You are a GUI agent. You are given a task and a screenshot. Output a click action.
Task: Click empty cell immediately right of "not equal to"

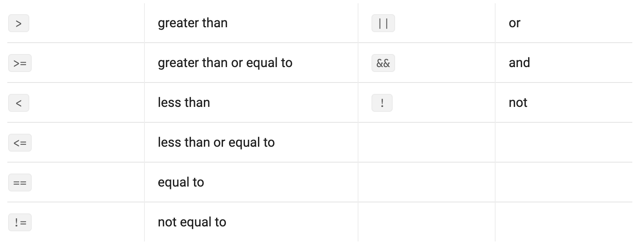pyautogui.click(x=426, y=222)
